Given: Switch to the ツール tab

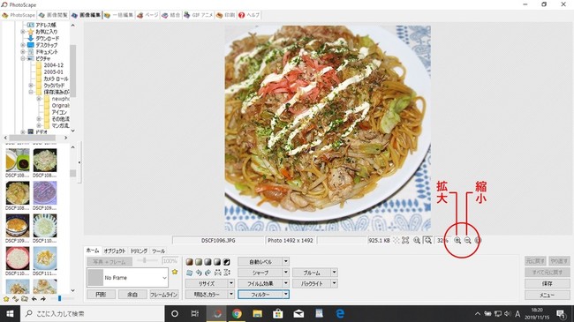Looking at the screenshot, I should click(x=158, y=251).
